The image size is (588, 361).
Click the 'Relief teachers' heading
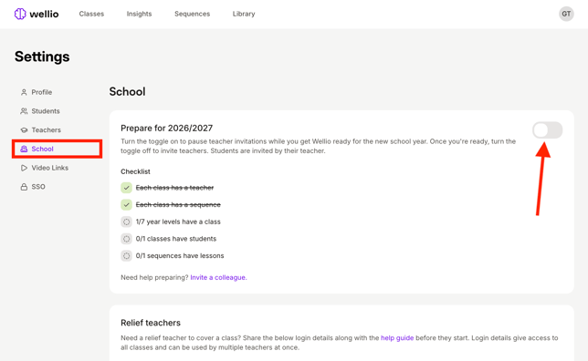151,323
